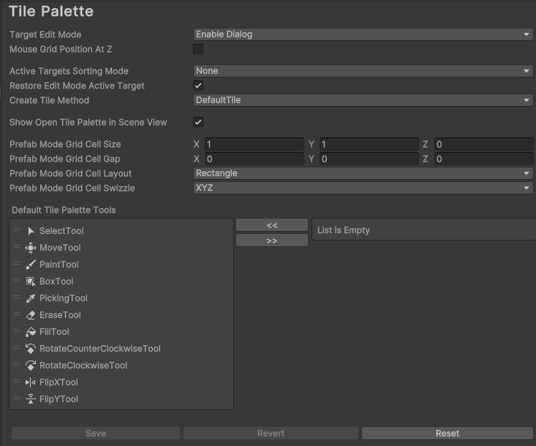Grab the drag handle beside PaintTool
The image size is (536, 446).
pos(17,263)
